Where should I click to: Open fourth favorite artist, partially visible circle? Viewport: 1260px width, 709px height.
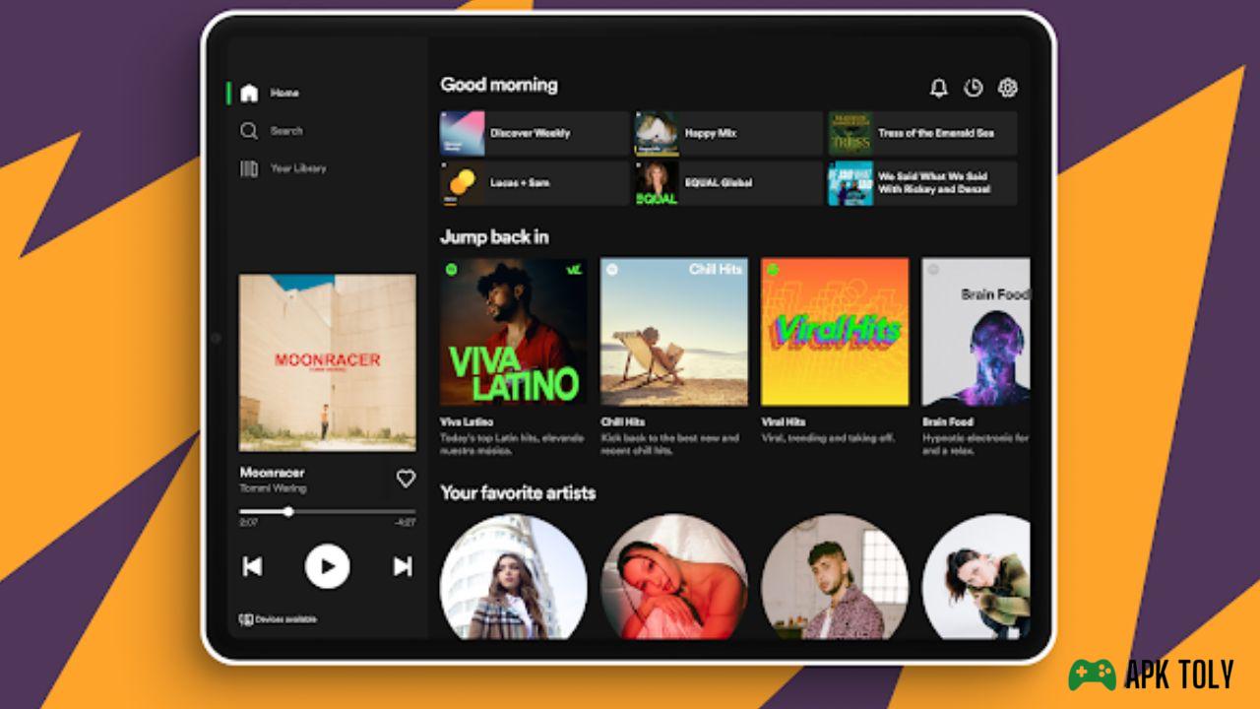tap(976, 577)
